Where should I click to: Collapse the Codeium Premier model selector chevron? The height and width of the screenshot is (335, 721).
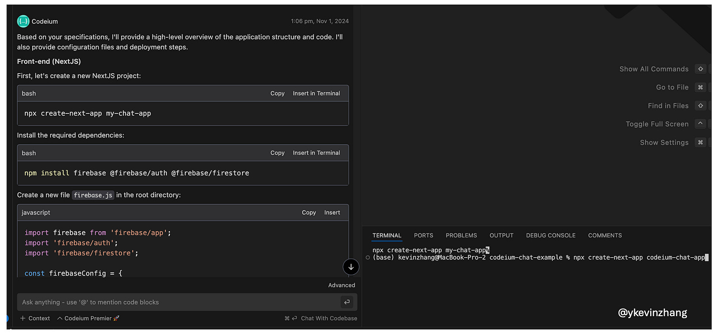[58, 318]
